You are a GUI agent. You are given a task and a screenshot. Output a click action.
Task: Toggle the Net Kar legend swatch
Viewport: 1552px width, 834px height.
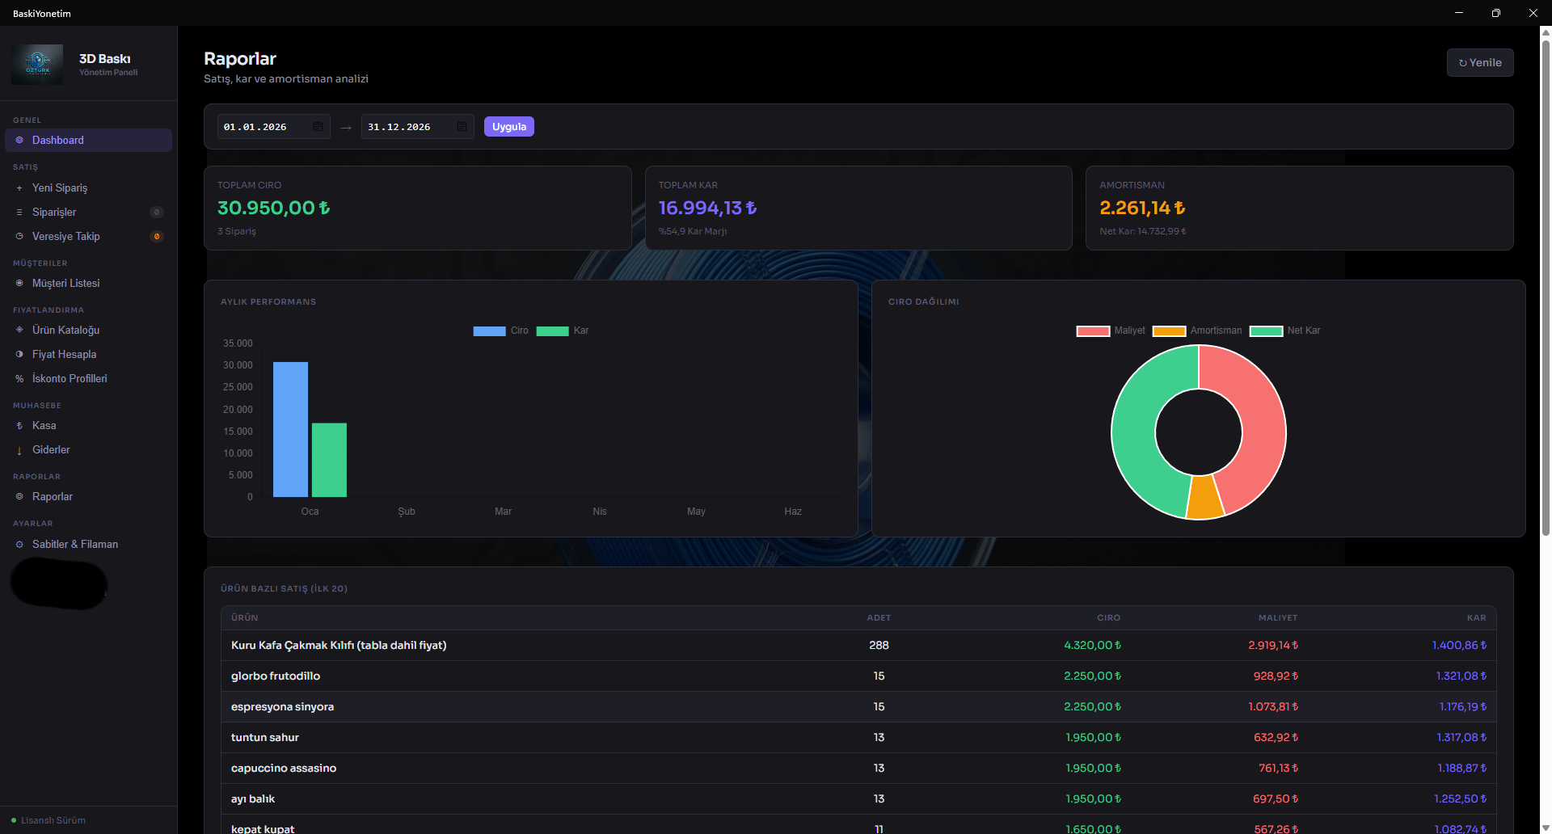[x=1266, y=331]
